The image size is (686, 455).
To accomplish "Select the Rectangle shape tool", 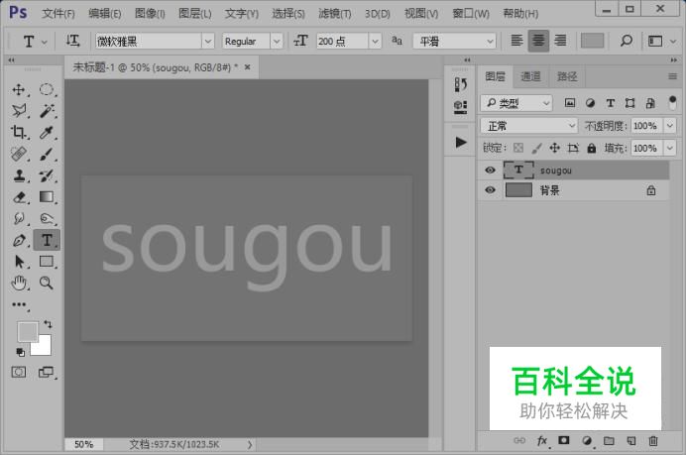I will (x=47, y=262).
